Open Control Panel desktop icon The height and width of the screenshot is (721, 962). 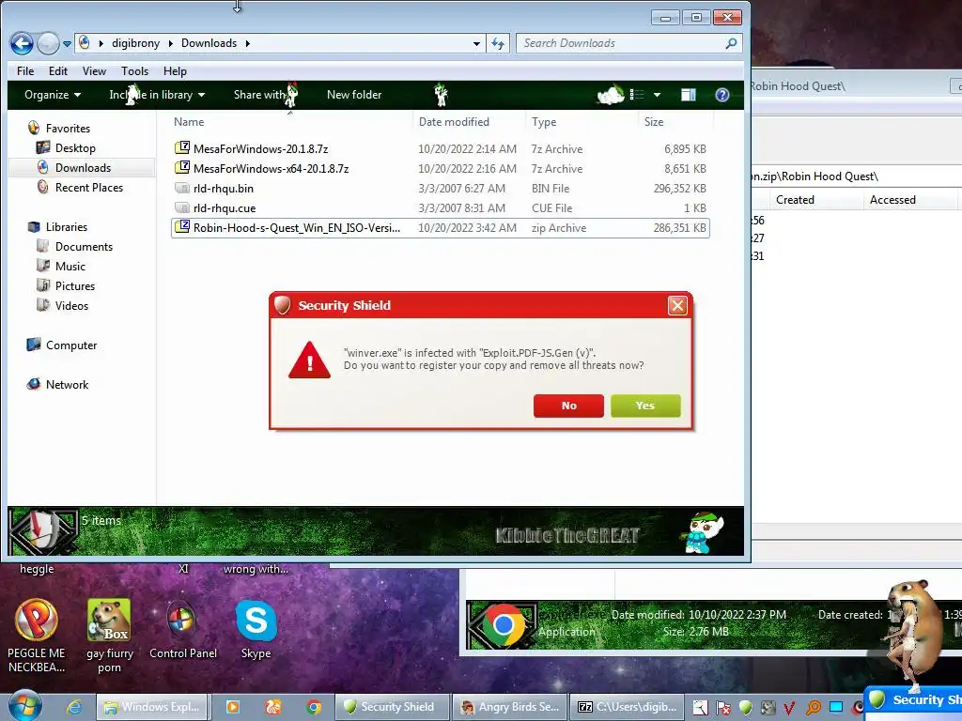[183, 629]
